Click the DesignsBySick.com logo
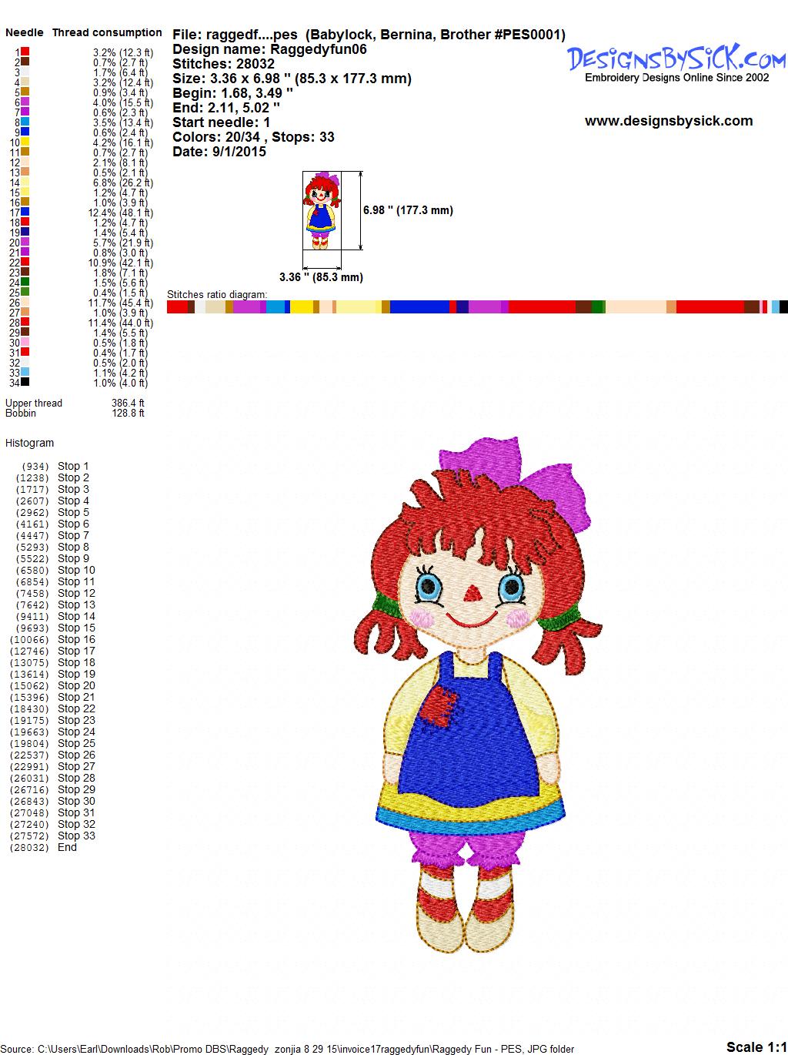This screenshot has height=1055, width=788. (676, 59)
